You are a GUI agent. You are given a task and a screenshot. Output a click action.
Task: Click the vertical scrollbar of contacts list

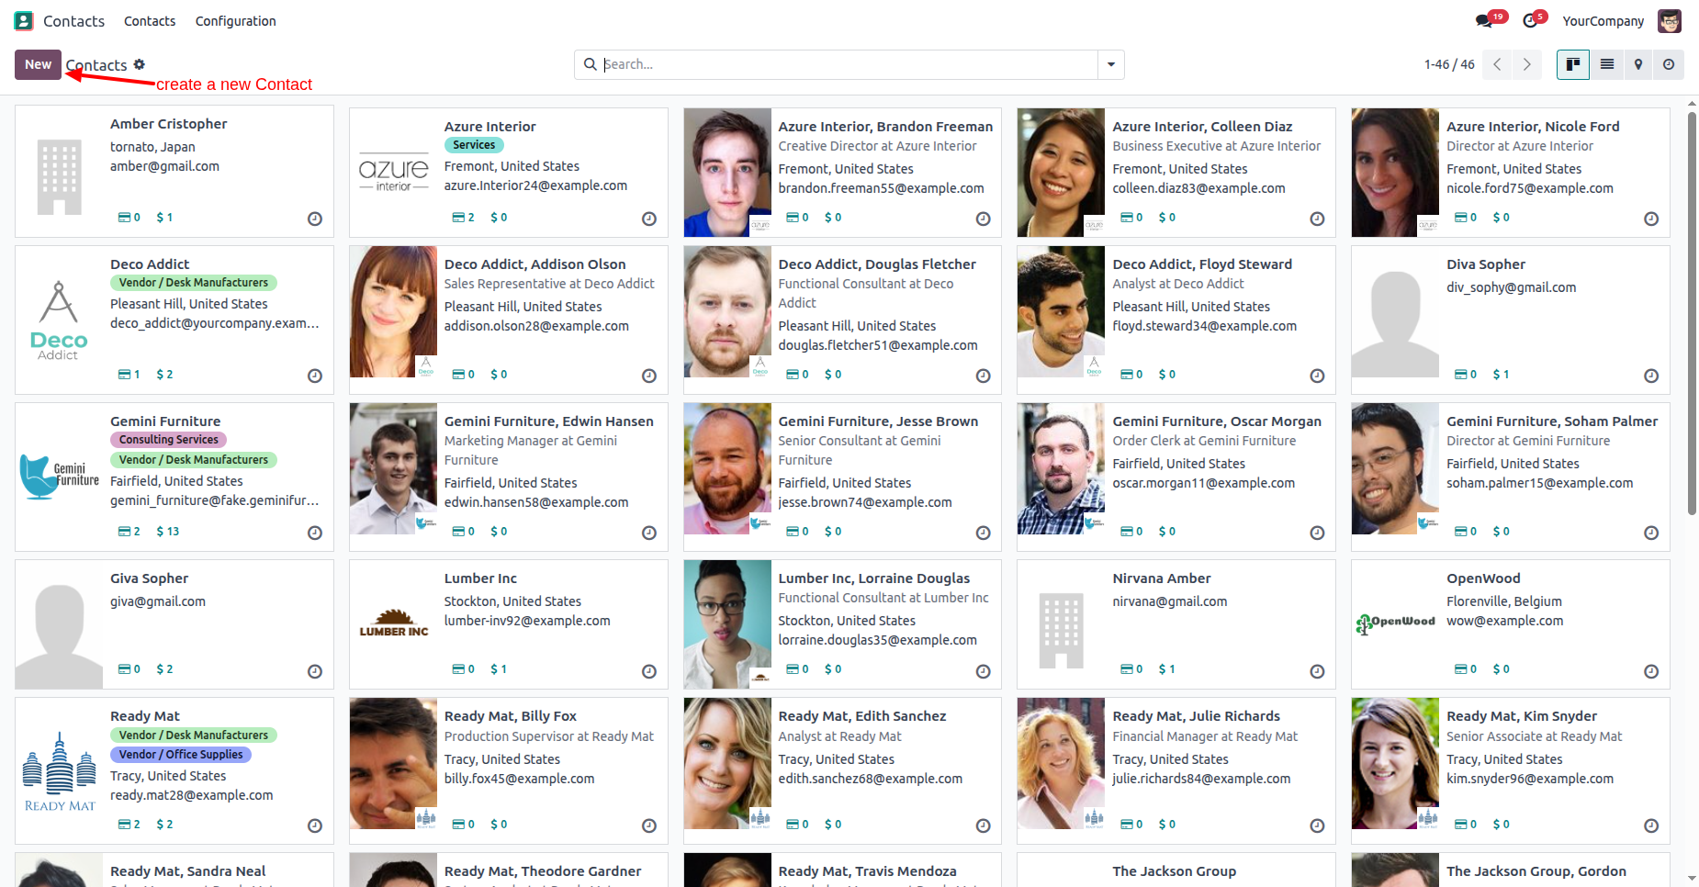pos(1692,312)
